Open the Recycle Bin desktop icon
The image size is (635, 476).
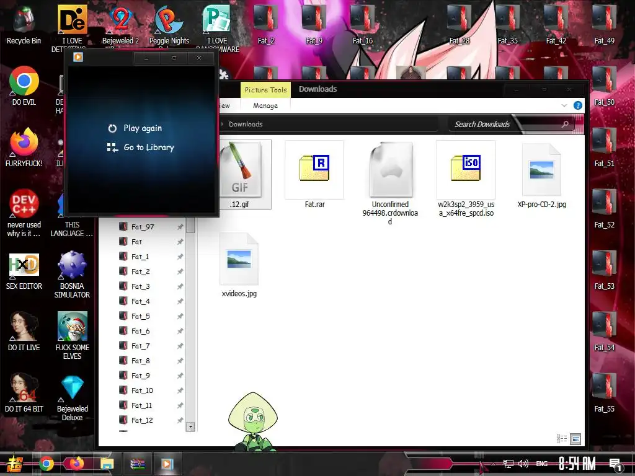click(24, 25)
